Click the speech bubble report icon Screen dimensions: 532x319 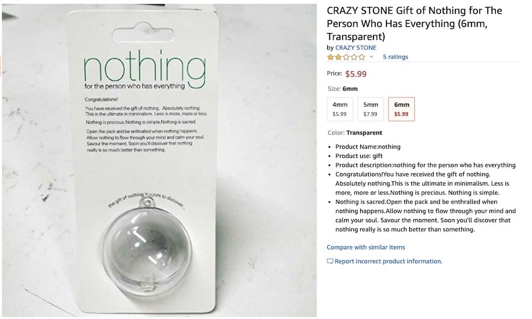(330, 262)
